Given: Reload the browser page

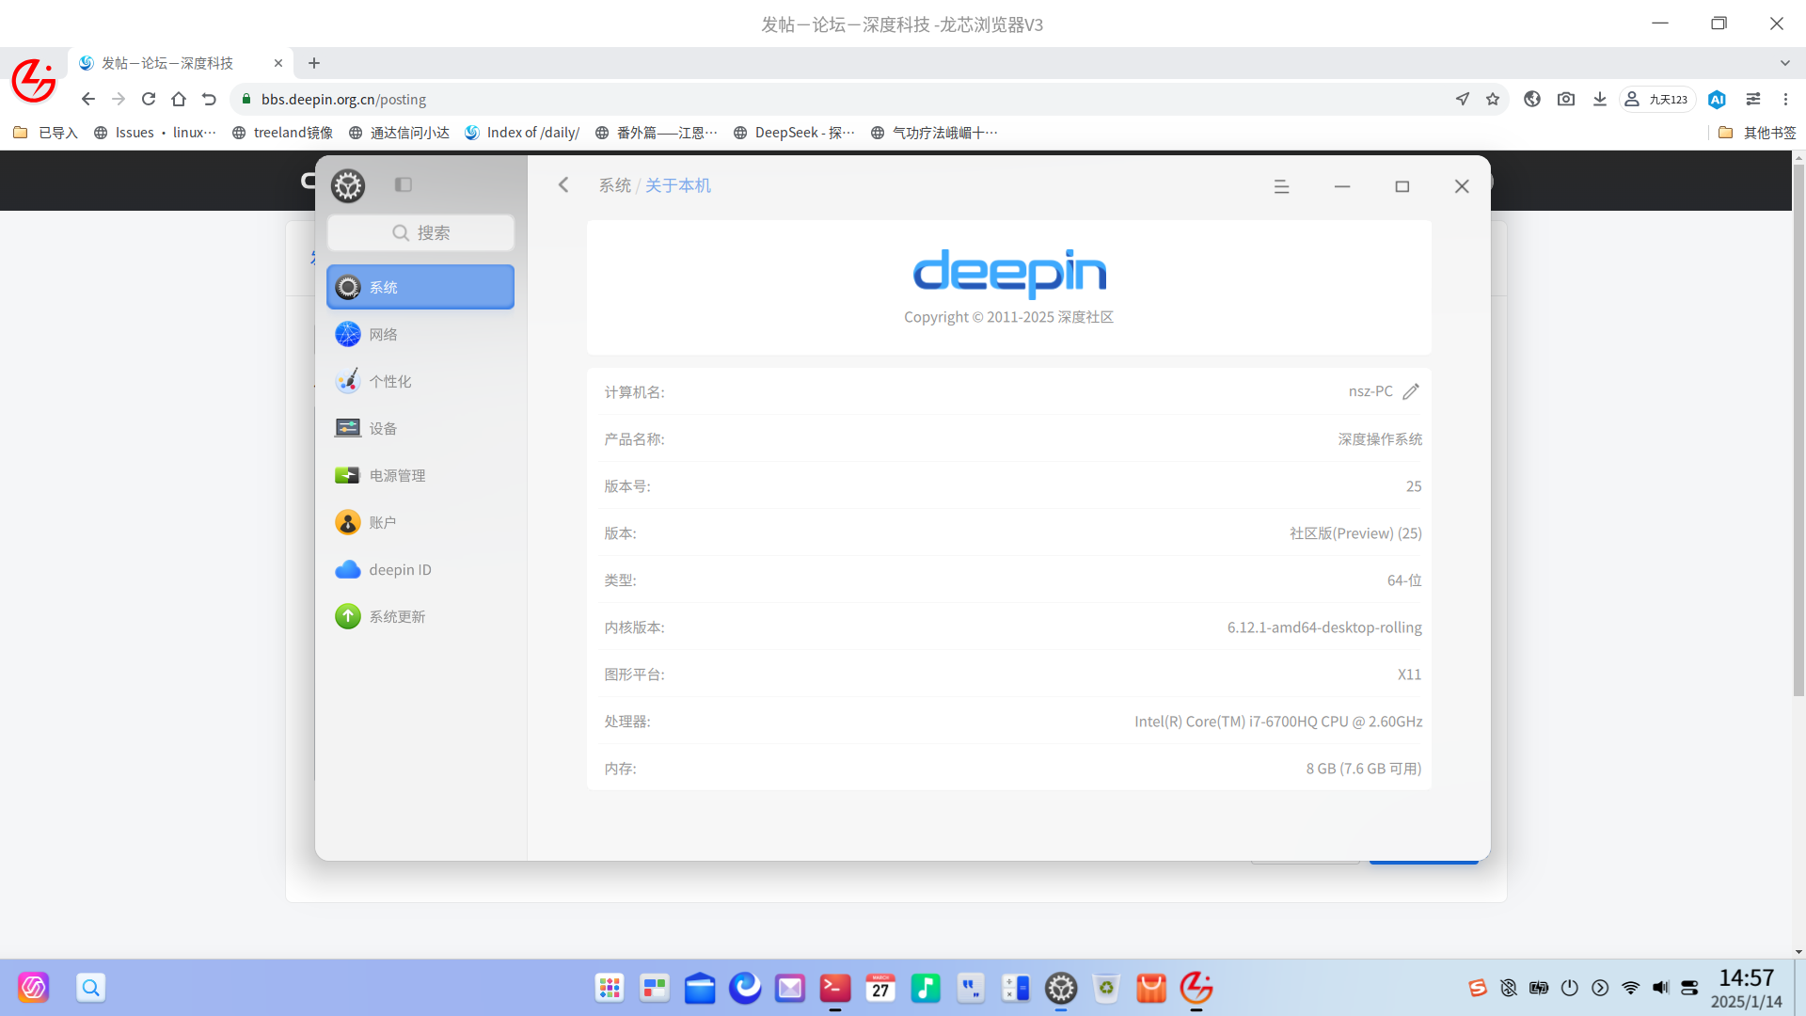Looking at the screenshot, I should pos(149,99).
